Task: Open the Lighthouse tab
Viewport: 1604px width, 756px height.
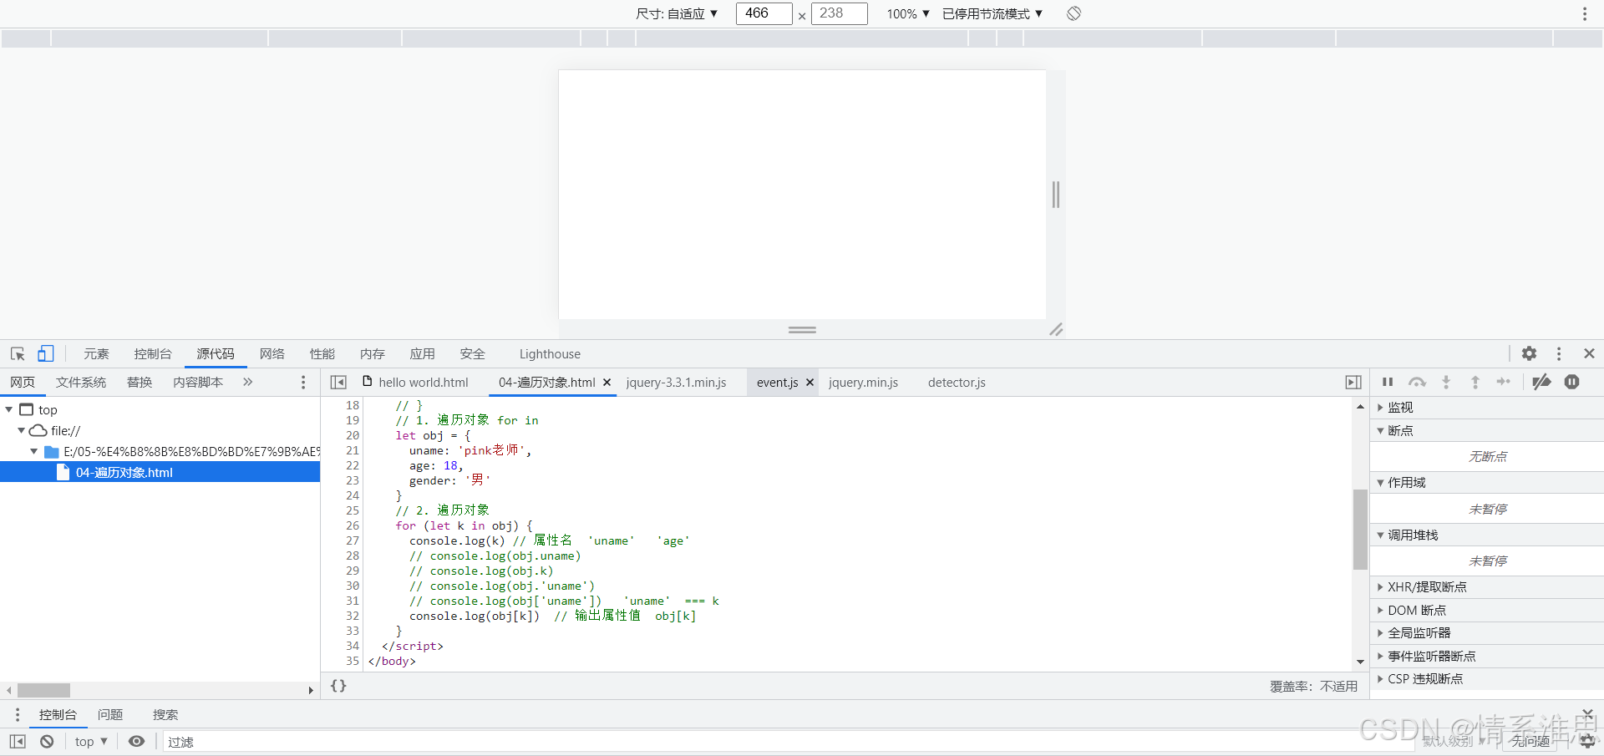Action: click(x=550, y=353)
